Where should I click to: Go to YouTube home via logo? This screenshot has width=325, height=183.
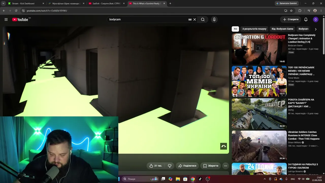pyautogui.click(x=20, y=20)
